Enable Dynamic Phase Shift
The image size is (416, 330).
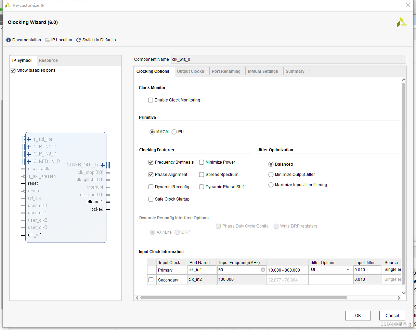[x=201, y=187]
